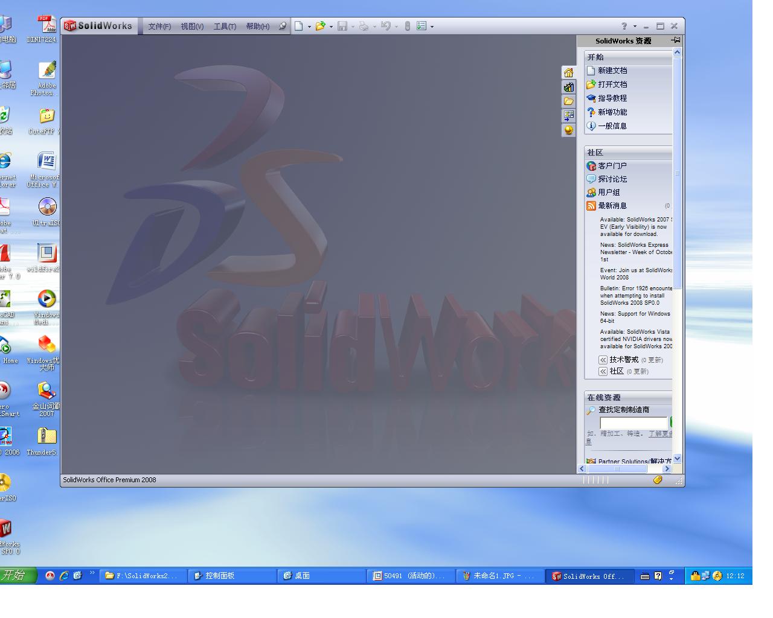Click the tag icon in the status bar
This screenshot has height=618, width=773.
coord(658,480)
